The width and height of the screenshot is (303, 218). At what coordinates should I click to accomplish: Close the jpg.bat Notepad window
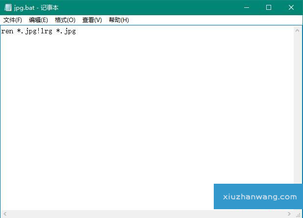pos(291,7)
